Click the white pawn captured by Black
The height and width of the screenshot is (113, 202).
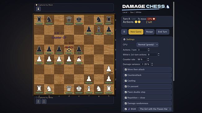click(38, 9)
